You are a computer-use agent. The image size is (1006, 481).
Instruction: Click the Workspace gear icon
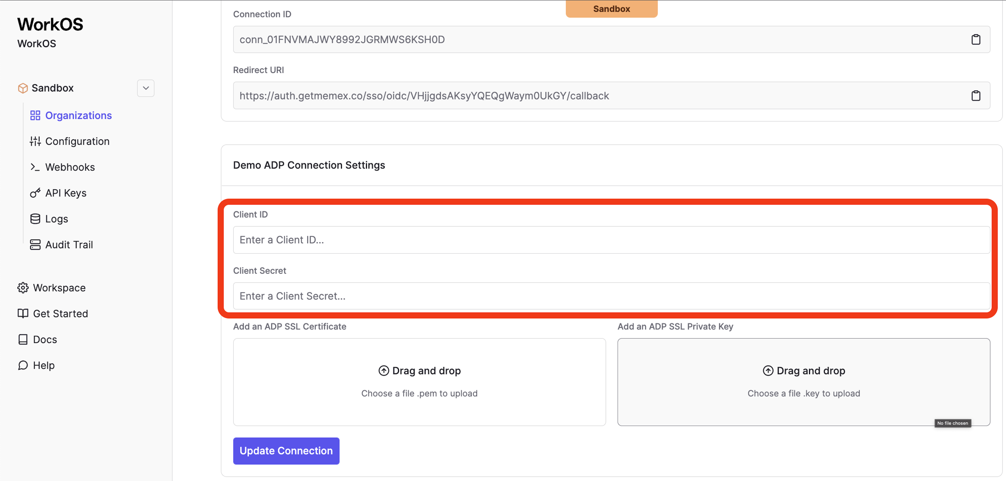(x=23, y=288)
